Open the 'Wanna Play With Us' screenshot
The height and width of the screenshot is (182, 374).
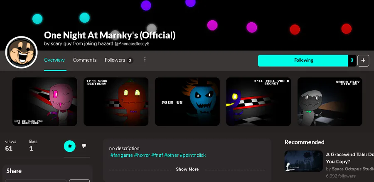tap(330, 102)
